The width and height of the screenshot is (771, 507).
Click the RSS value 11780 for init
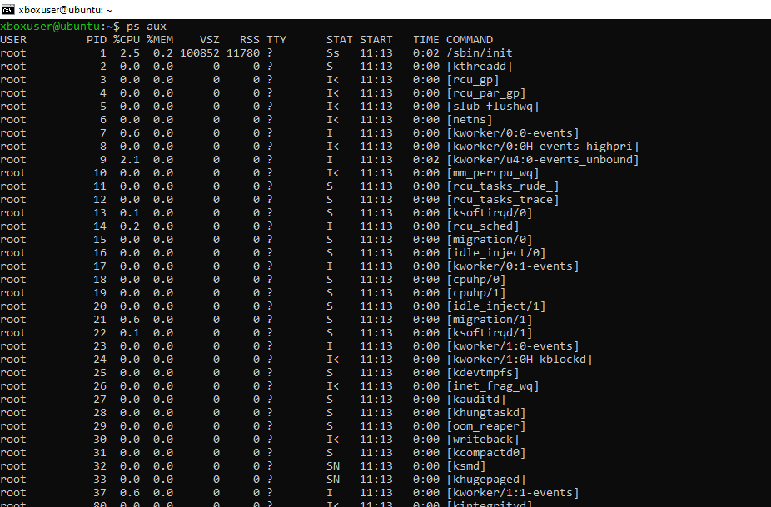click(243, 53)
